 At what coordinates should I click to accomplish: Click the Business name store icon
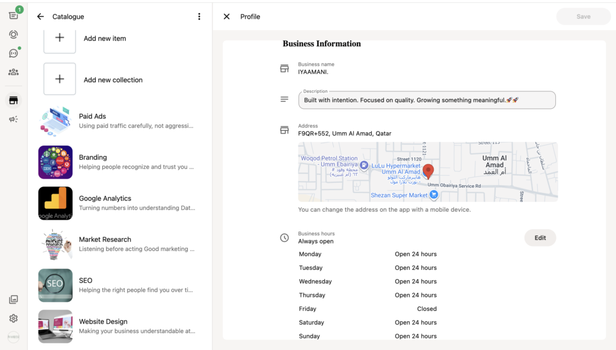[x=285, y=69]
